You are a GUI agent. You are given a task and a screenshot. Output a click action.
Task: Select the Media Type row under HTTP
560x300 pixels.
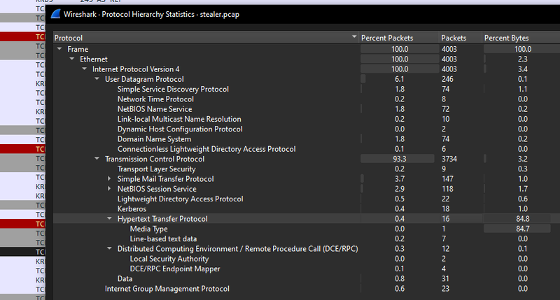148,229
